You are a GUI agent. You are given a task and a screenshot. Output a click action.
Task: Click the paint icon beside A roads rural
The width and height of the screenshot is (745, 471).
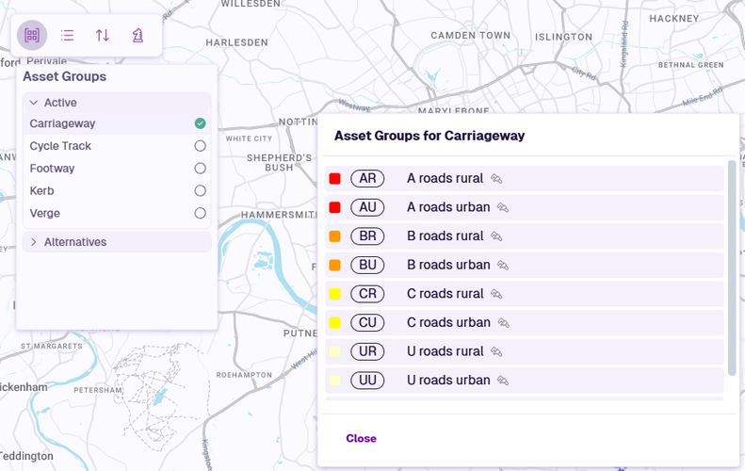click(496, 179)
